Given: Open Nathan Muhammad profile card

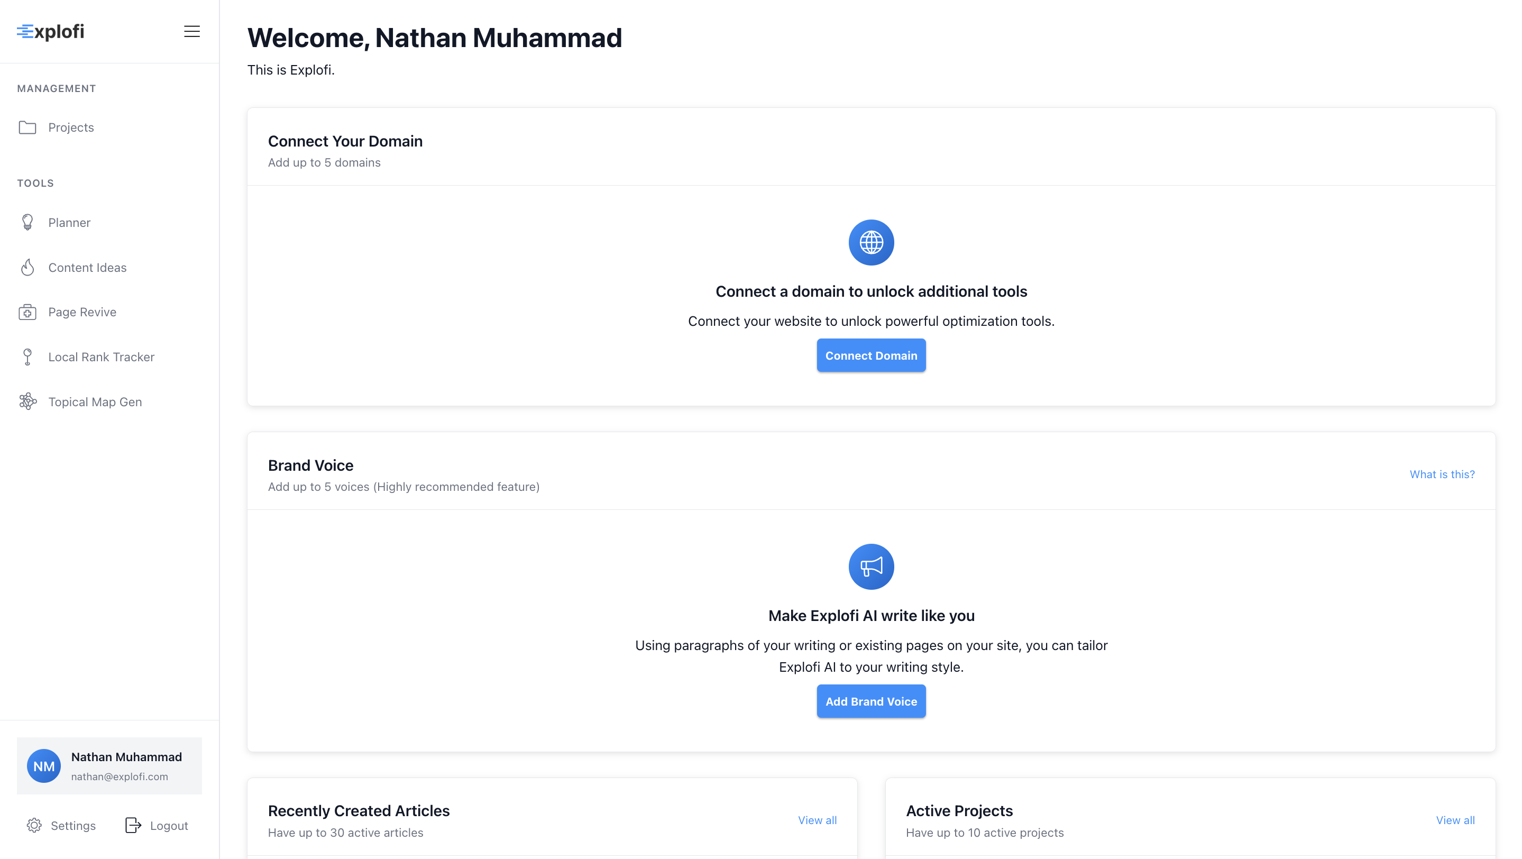Looking at the screenshot, I should coord(109,766).
